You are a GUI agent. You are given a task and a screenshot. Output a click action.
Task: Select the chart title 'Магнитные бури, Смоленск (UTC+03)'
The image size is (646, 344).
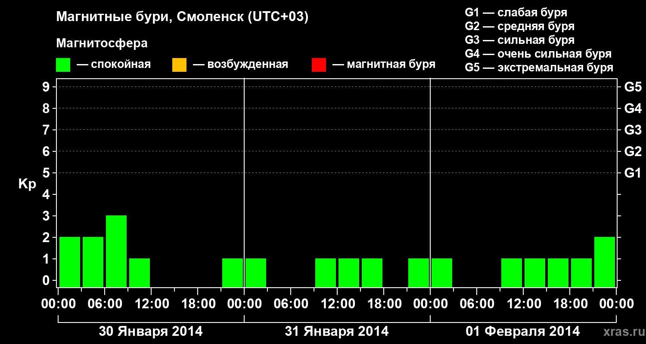(x=182, y=17)
